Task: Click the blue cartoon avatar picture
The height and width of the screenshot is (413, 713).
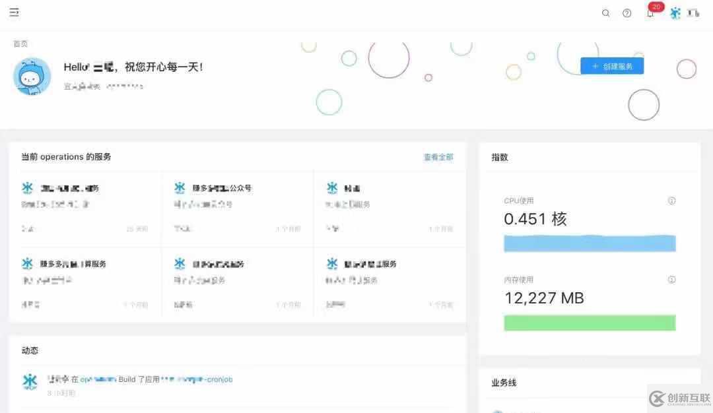Action: pos(32,77)
